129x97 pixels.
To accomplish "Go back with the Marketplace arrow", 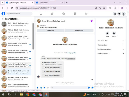I will (x=3, y=19).
